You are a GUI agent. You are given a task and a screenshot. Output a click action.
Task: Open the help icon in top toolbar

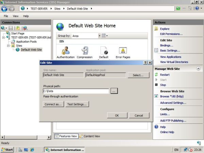[x=197, y=8]
